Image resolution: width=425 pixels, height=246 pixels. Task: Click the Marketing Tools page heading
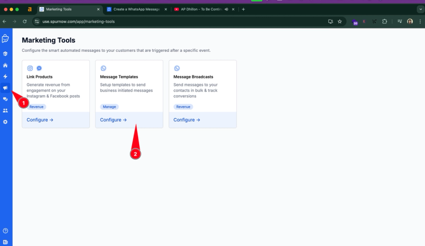pos(49,40)
